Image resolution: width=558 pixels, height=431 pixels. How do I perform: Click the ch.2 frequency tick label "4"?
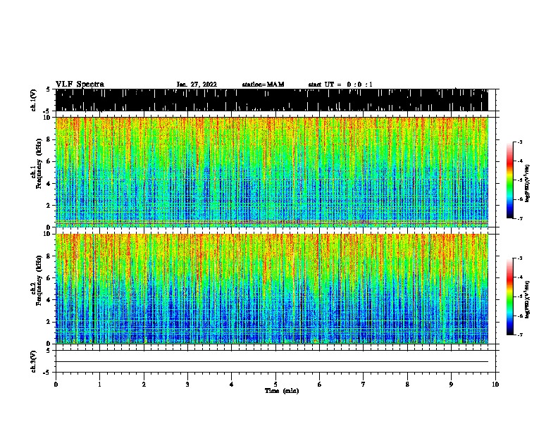pyautogui.click(x=48, y=300)
